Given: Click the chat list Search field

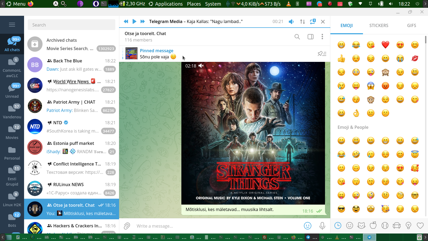Looking at the screenshot, I should click(71, 25).
